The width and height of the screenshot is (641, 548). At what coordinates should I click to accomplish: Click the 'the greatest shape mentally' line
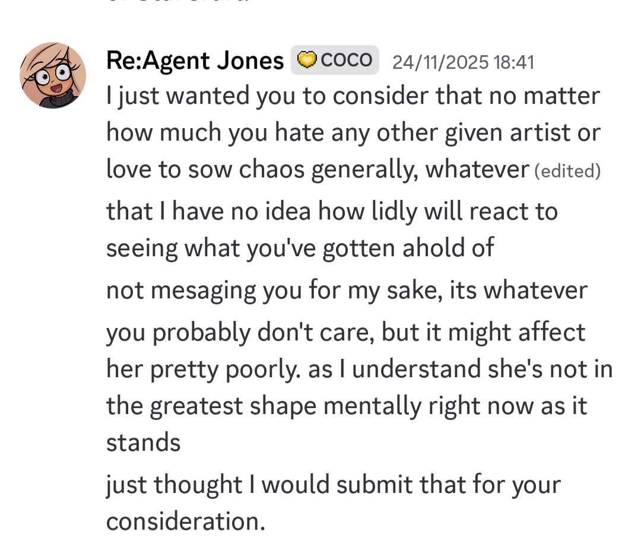point(347,406)
